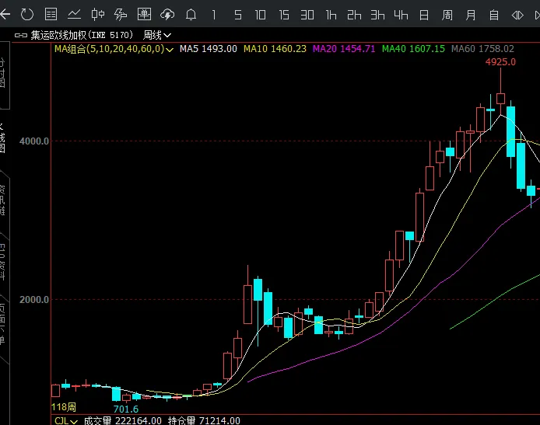Image resolution: width=540 pixels, height=425 pixels.
Task: Select the 30-minute period
Action: pos(307,15)
